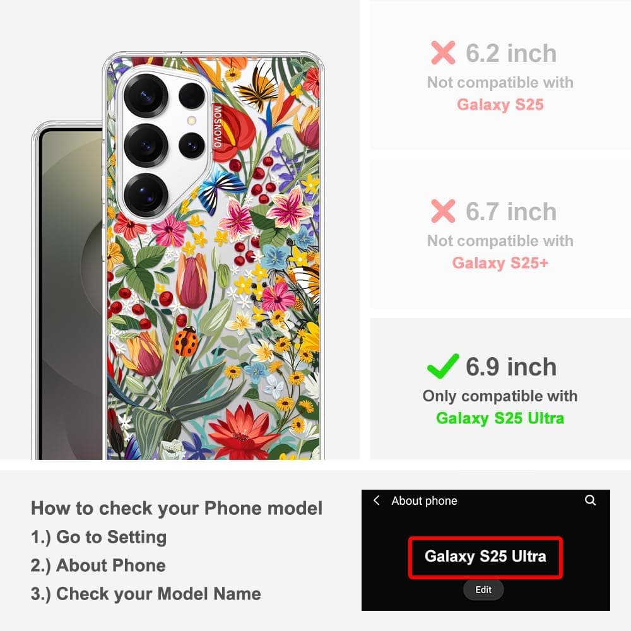Viewport: 631px width, 631px height.
Task: Click the About phone header title
Action: (x=424, y=500)
